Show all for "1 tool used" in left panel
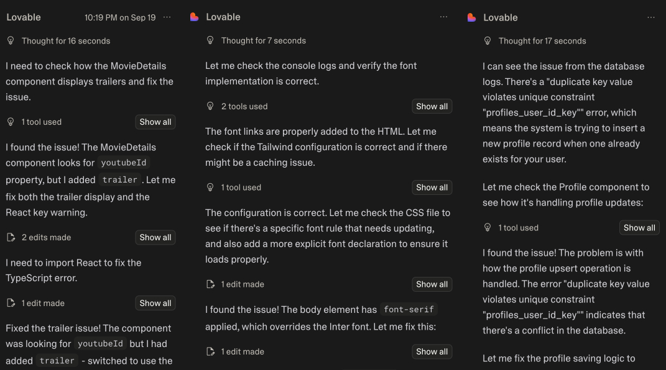This screenshot has height=370, width=666. tap(155, 122)
